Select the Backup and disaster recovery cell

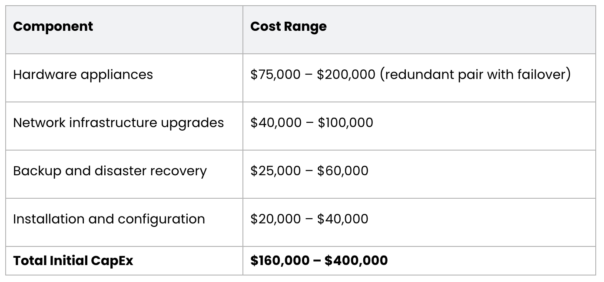pyautogui.click(x=110, y=171)
